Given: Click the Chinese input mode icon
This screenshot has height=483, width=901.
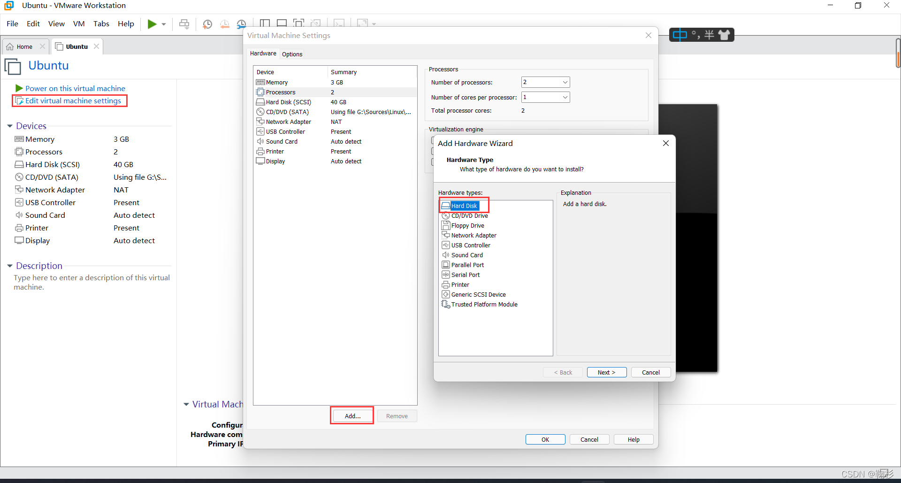Looking at the screenshot, I should coord(680,35).
